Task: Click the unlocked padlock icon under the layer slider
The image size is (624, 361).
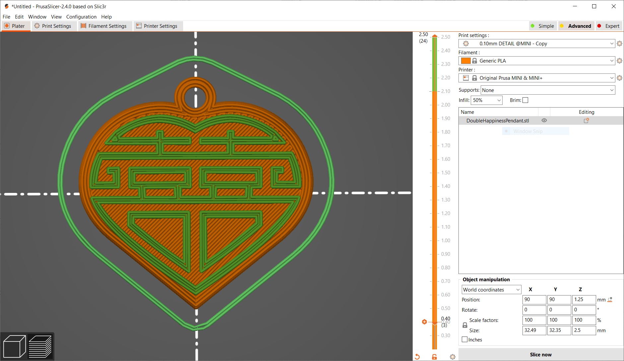Action: (434, 357)
